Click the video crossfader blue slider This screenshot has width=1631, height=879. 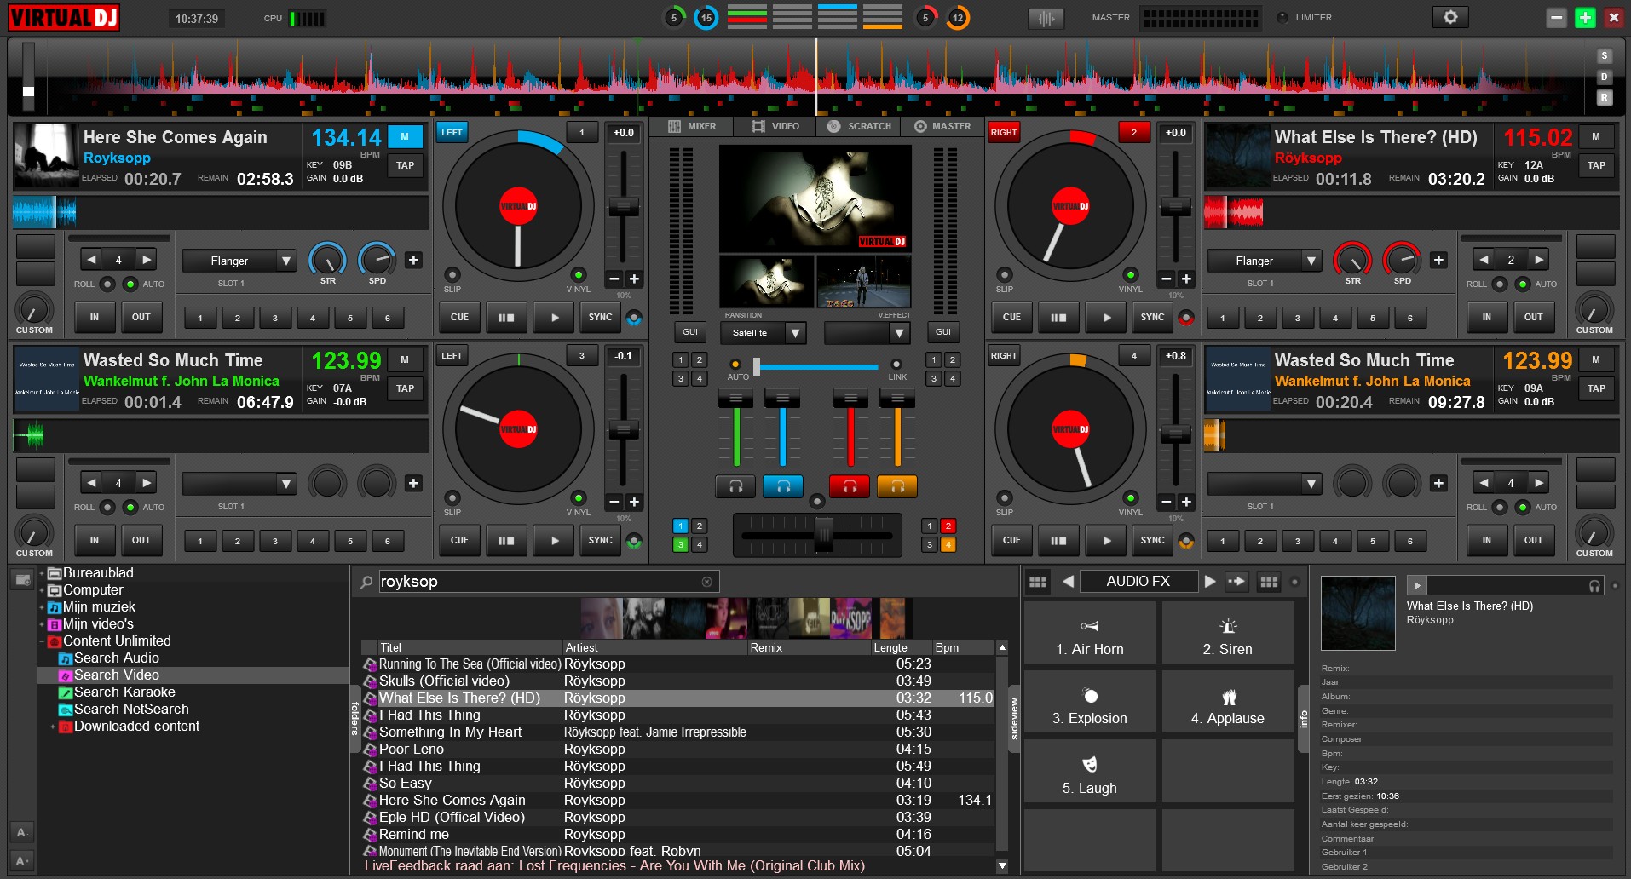[816, 367]
